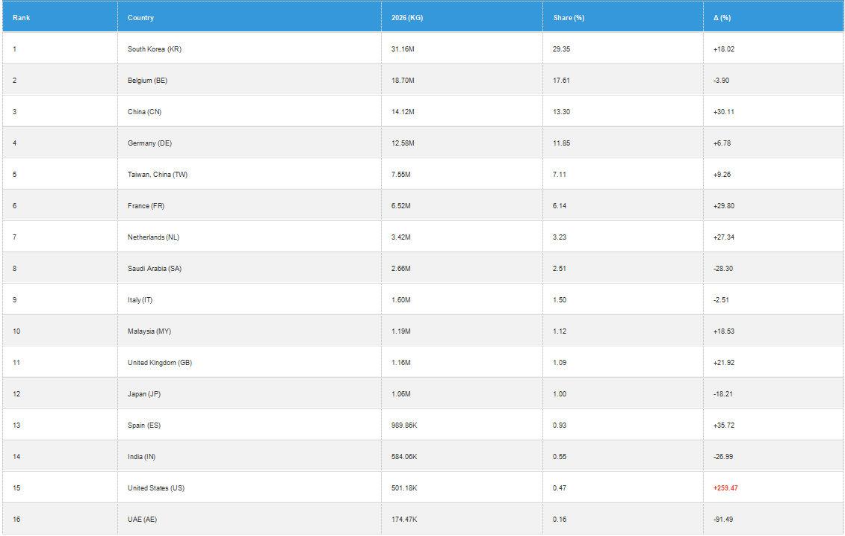Click the Rank column header

(60, 18)
